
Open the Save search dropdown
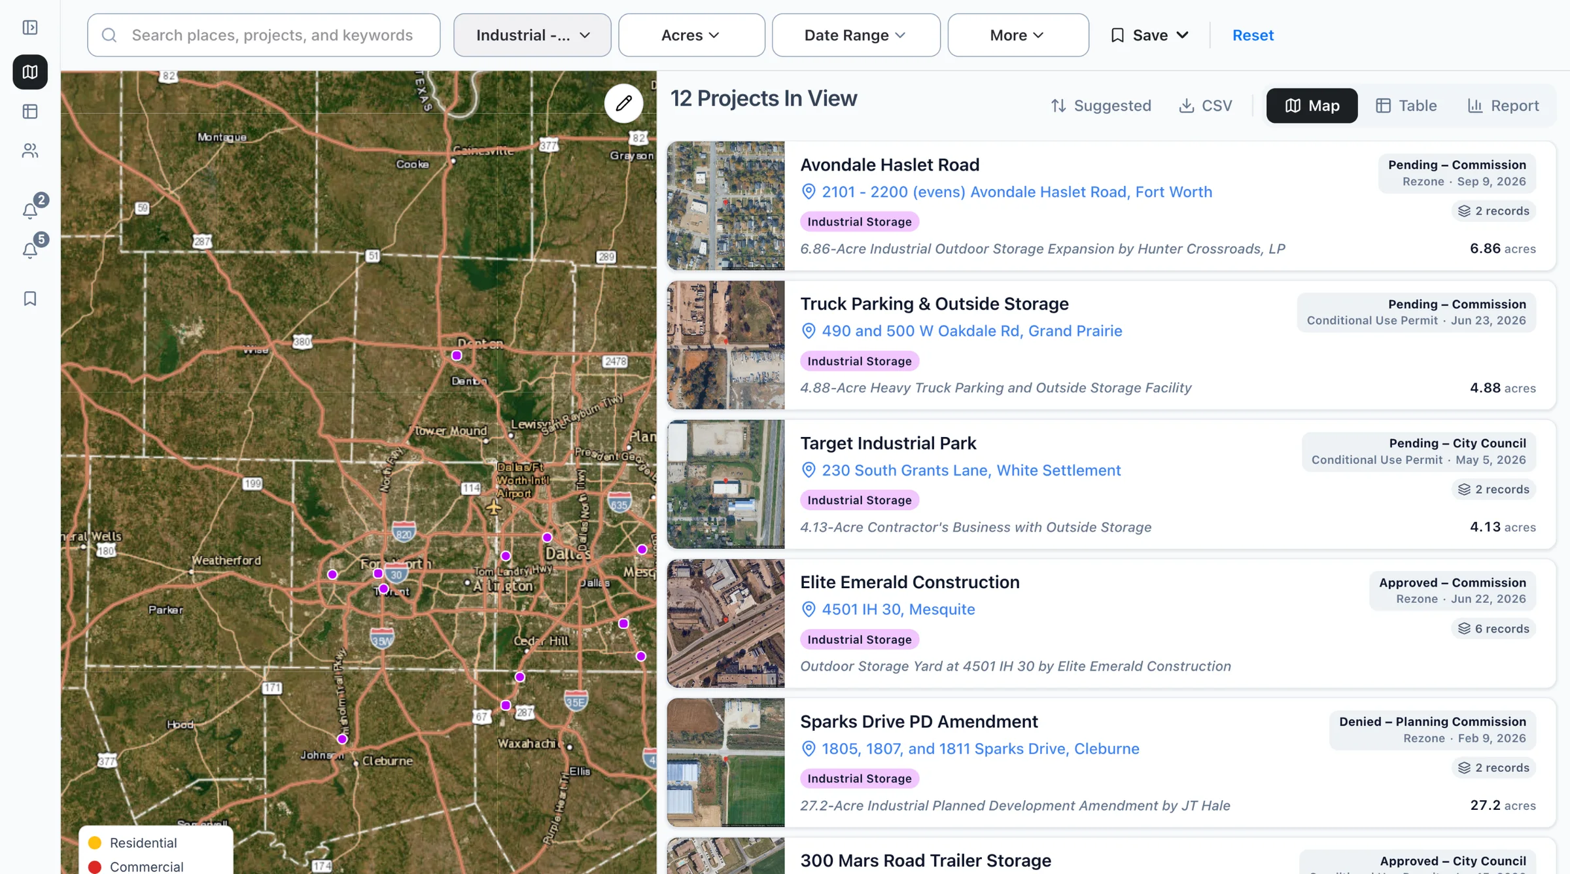(x=1149, y=35)
